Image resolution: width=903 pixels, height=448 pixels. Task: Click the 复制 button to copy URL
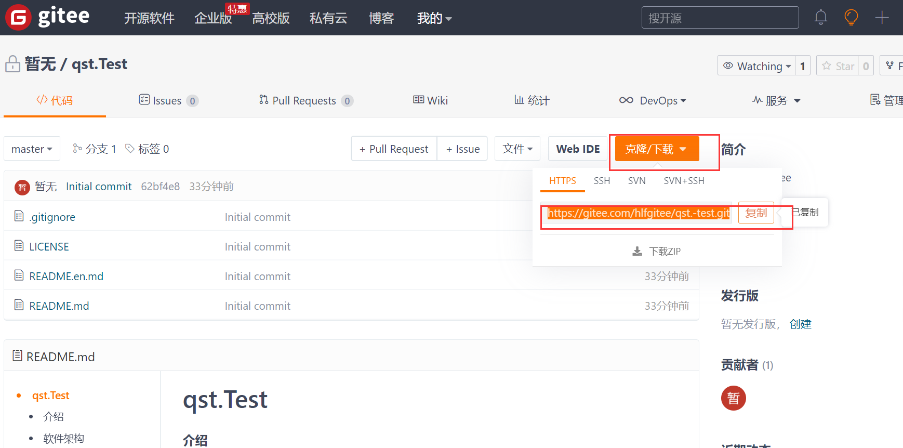[756, 213]
